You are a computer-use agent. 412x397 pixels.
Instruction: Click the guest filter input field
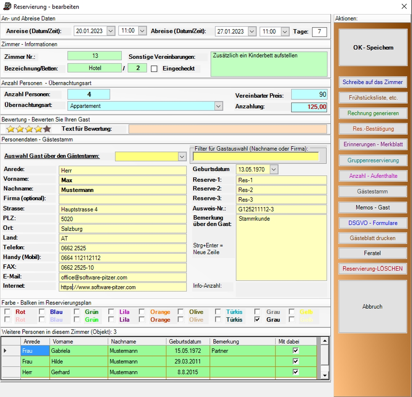pos(256,156)
